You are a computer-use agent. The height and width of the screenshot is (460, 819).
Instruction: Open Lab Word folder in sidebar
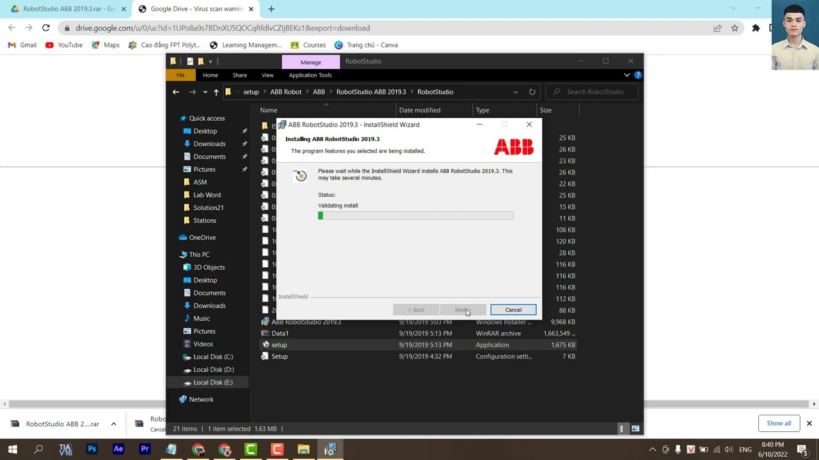click(207, 195)
